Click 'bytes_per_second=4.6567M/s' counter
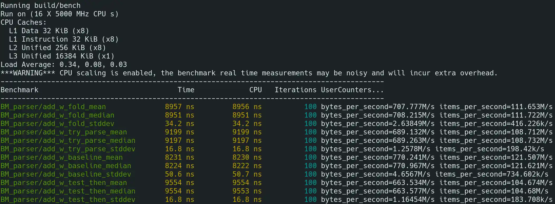This screenshot has width=555, height=204. point(376,174)
